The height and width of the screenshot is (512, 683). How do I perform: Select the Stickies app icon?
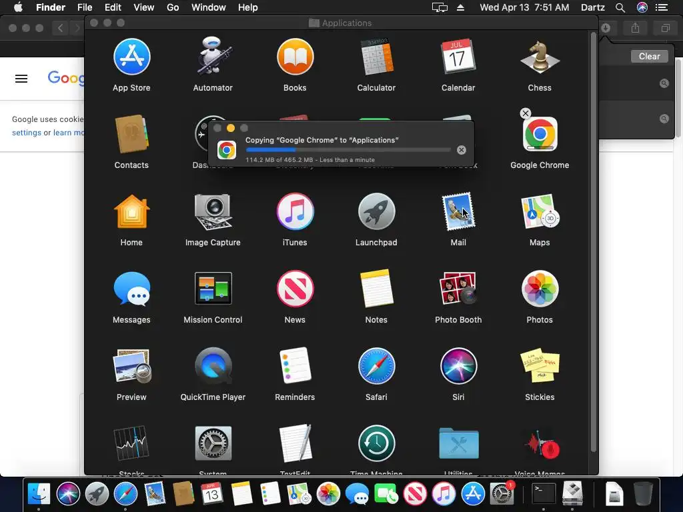tap(540, 365)
